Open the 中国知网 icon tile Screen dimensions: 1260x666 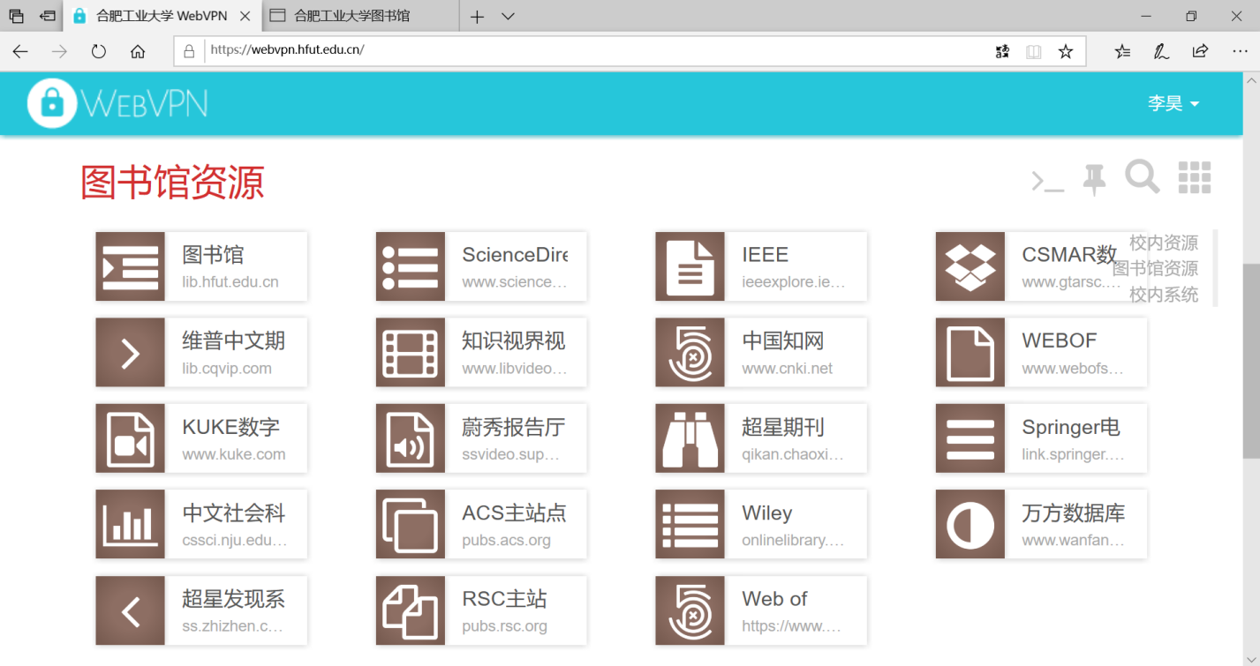point(690,352)
